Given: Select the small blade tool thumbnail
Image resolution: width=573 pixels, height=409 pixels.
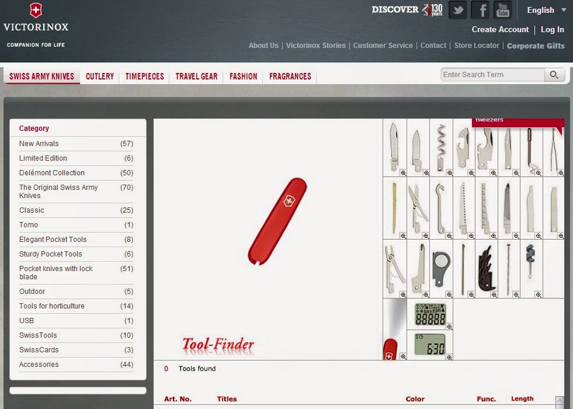Looking at the screenshot, I should coord(418,148).
